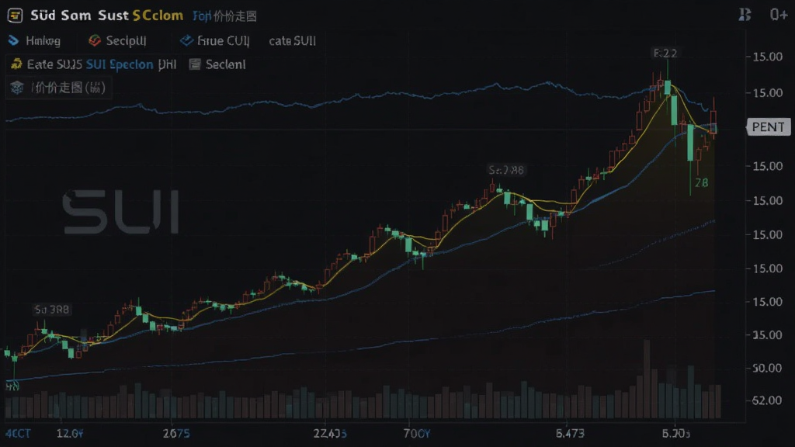The width and height of the screenshot is (795, 447).
Task: Click the 4CCT label on time axis
Action: point(18,434)
